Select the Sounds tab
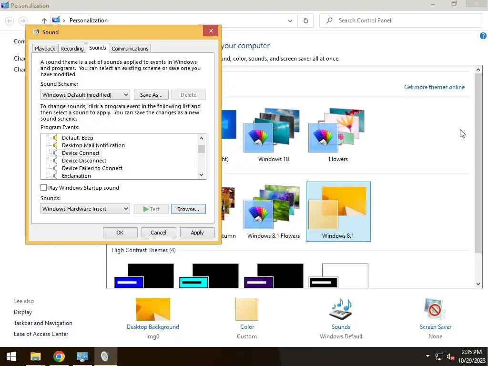488x366 pixels. pos(97,48)
